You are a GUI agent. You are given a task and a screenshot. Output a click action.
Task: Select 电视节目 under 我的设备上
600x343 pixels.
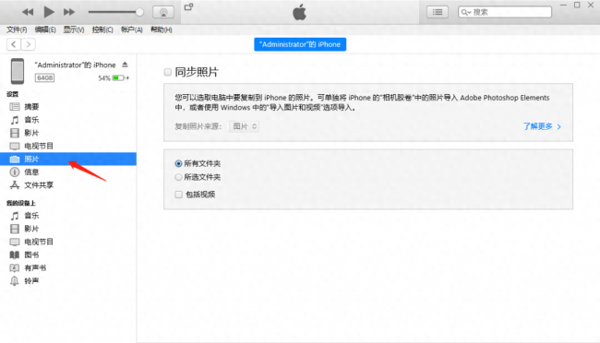(68, 242)
